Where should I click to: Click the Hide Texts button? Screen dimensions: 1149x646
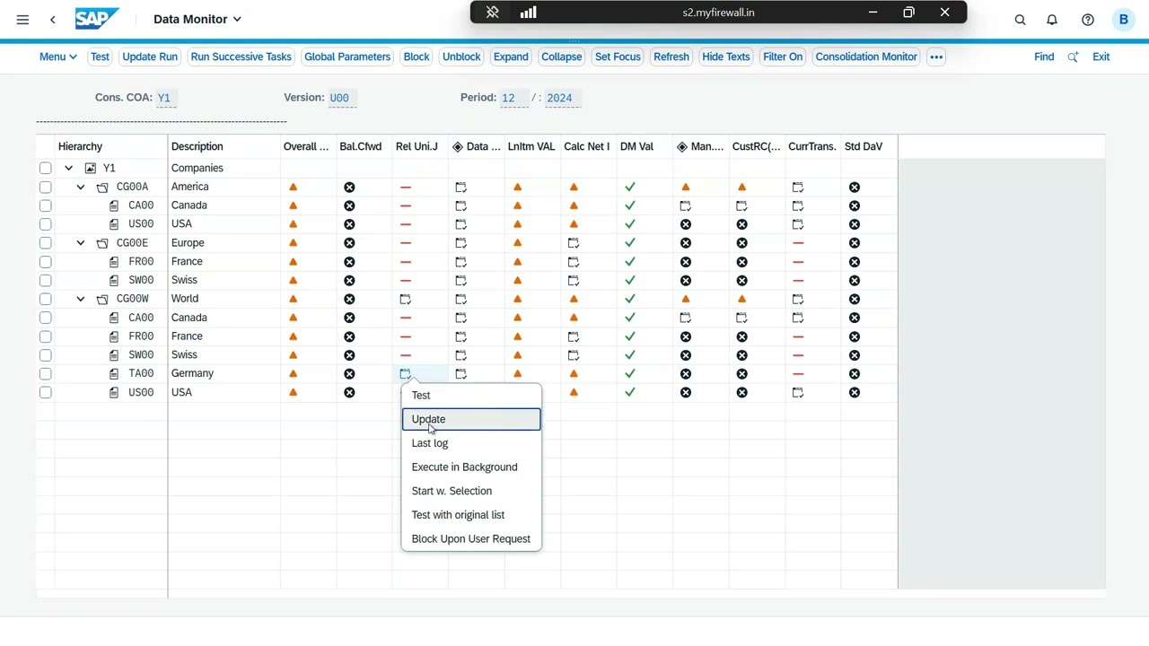click(726, 57)
